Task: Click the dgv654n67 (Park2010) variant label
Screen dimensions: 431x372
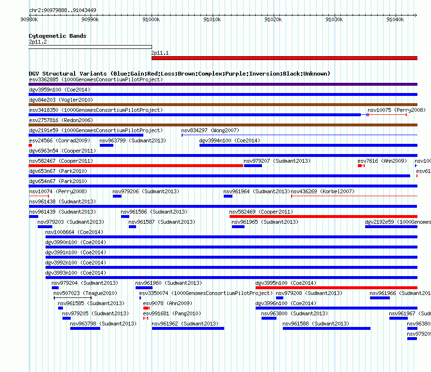Action: point(58,182)
